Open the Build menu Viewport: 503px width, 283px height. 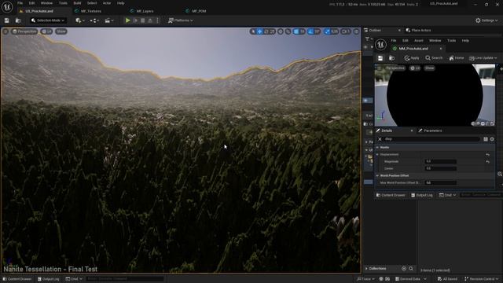tap(77, 3)
